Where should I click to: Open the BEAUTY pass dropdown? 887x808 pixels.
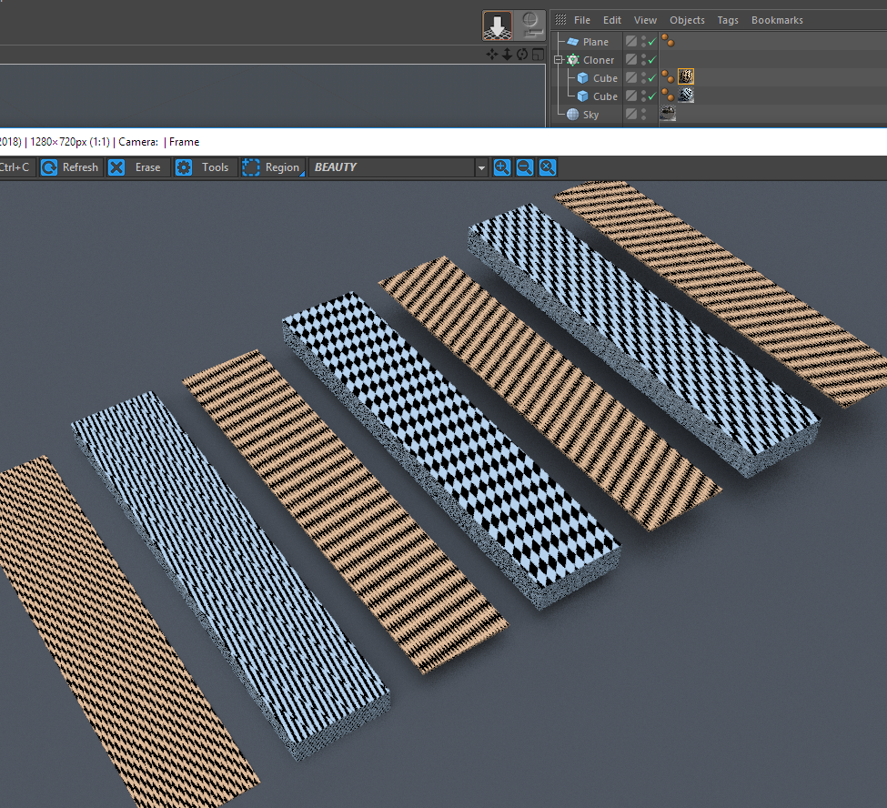click(x=481, y=167)
